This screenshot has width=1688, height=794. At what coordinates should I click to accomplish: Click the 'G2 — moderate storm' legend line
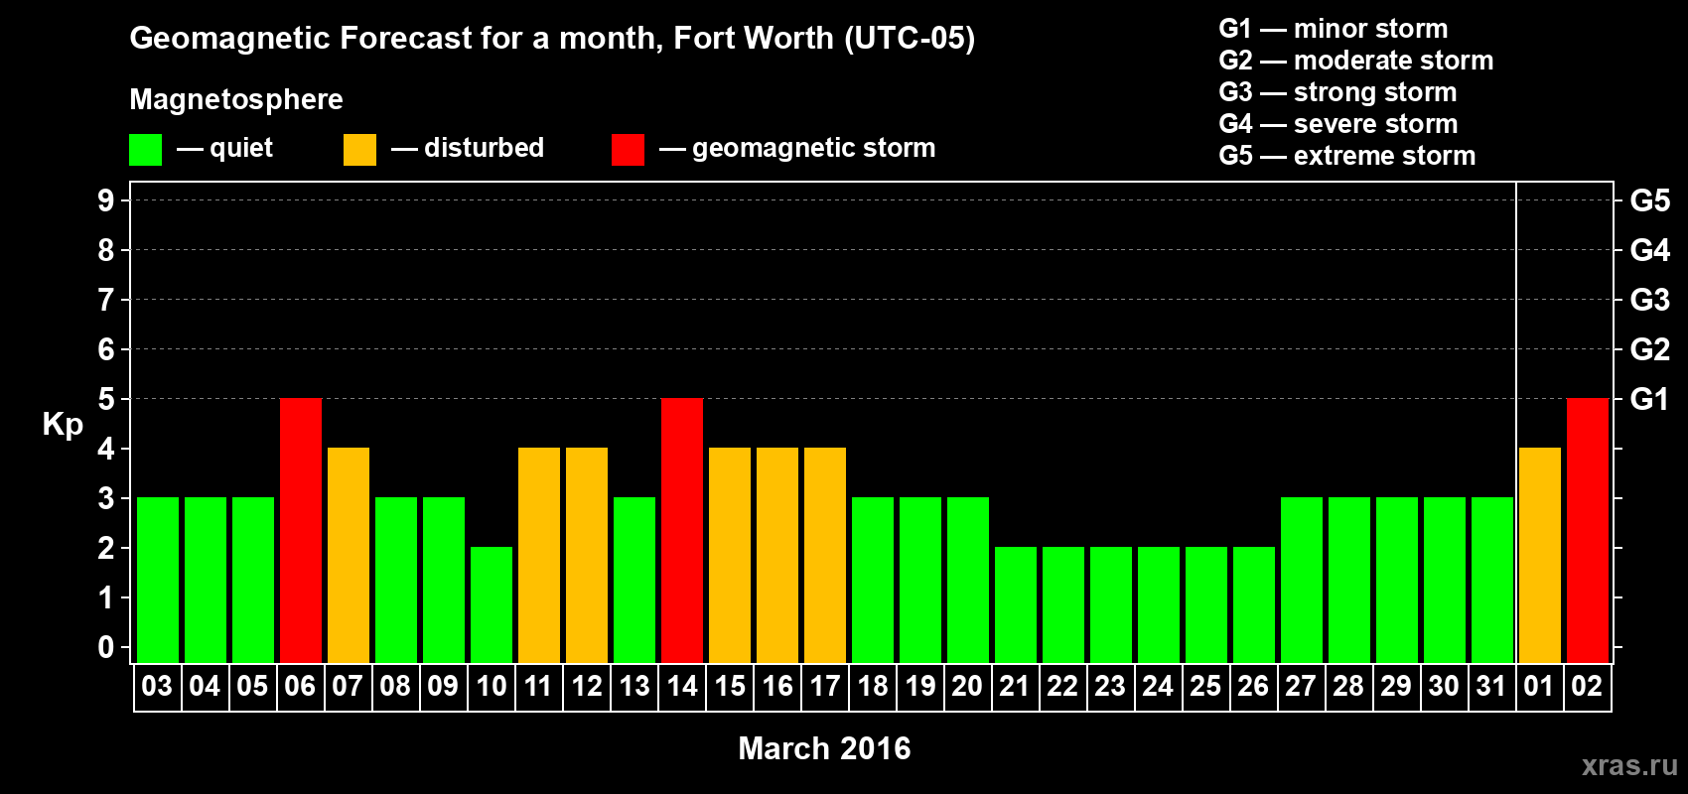(x=1355, y=61)
